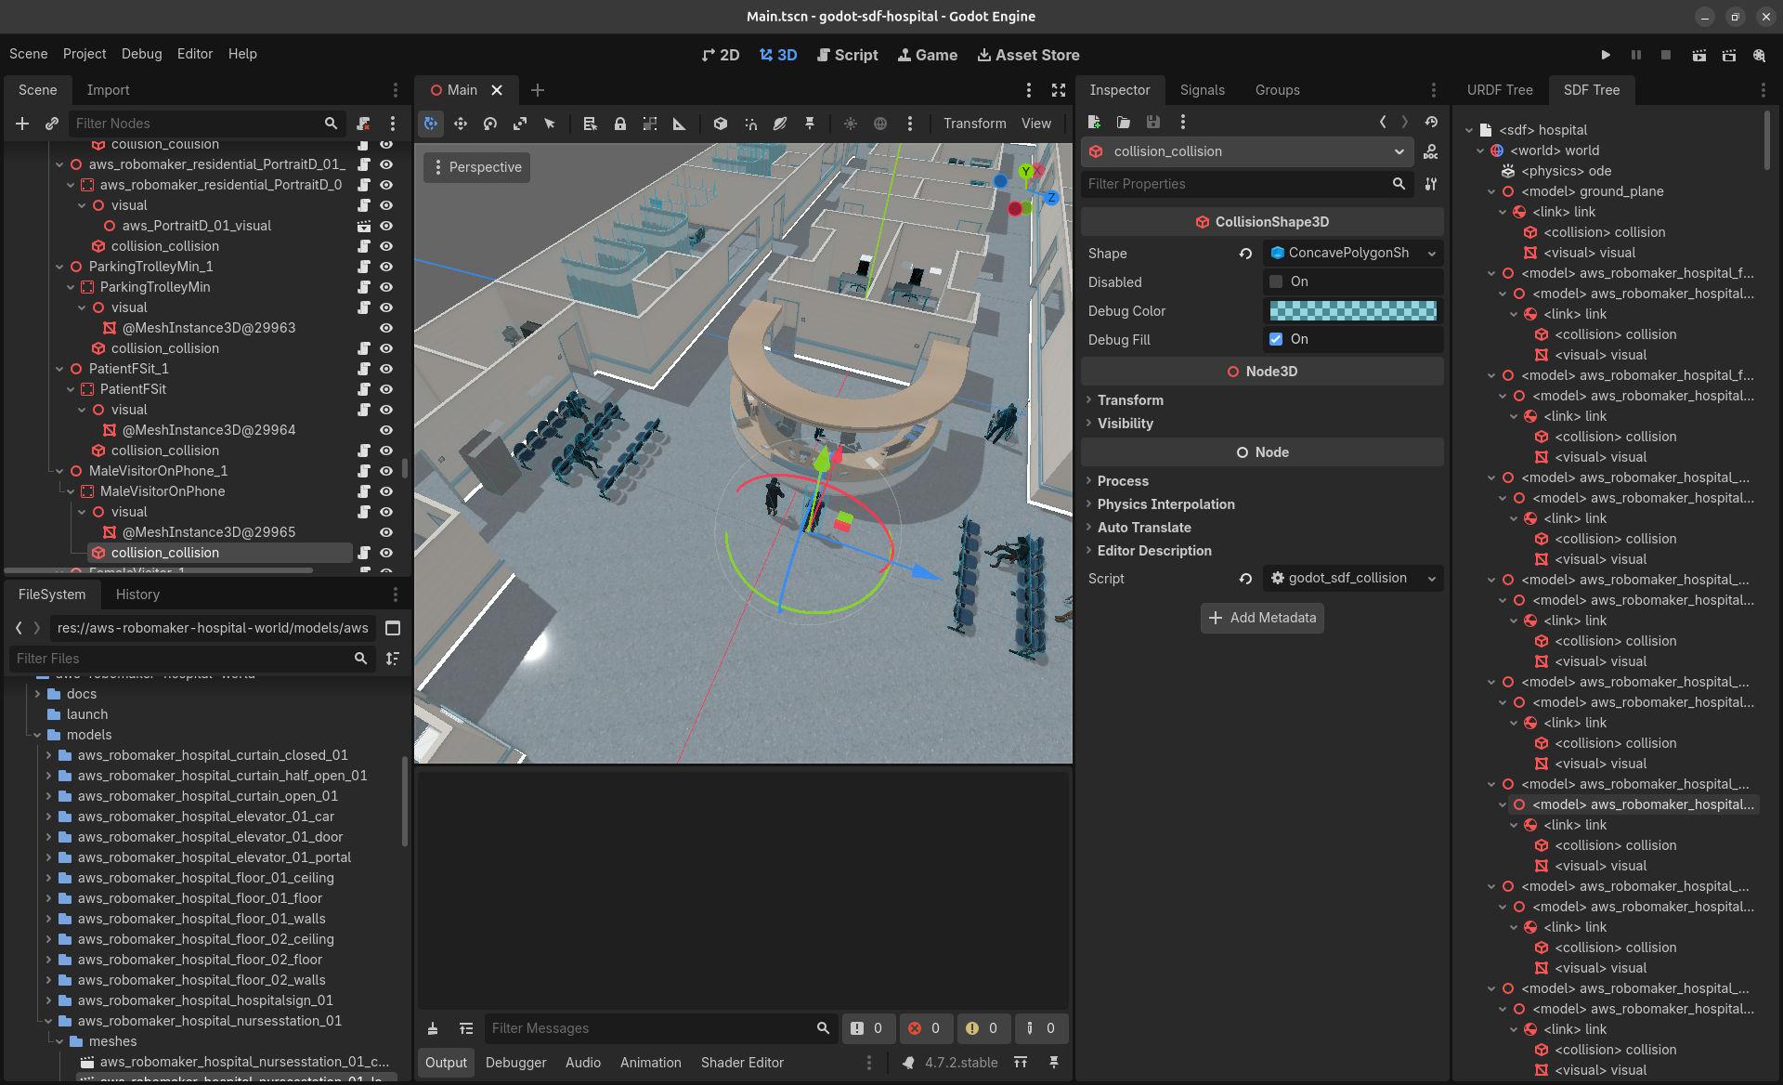Switch to the Script workspace
This screenshot has height=1085, width=1783.
click(848, 55)
